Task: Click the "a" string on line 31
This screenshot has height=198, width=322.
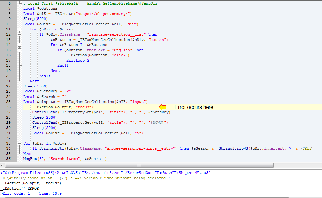Action: tap(138, 133)
